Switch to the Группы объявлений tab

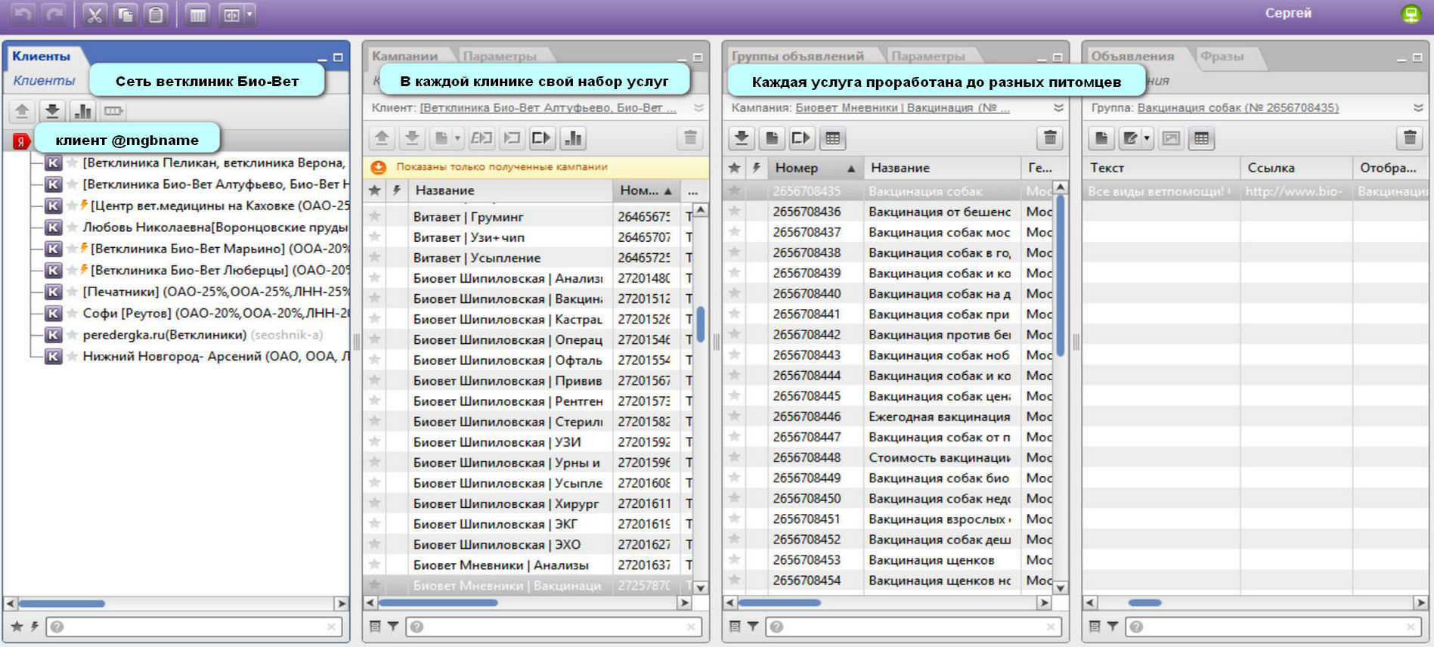798,56
